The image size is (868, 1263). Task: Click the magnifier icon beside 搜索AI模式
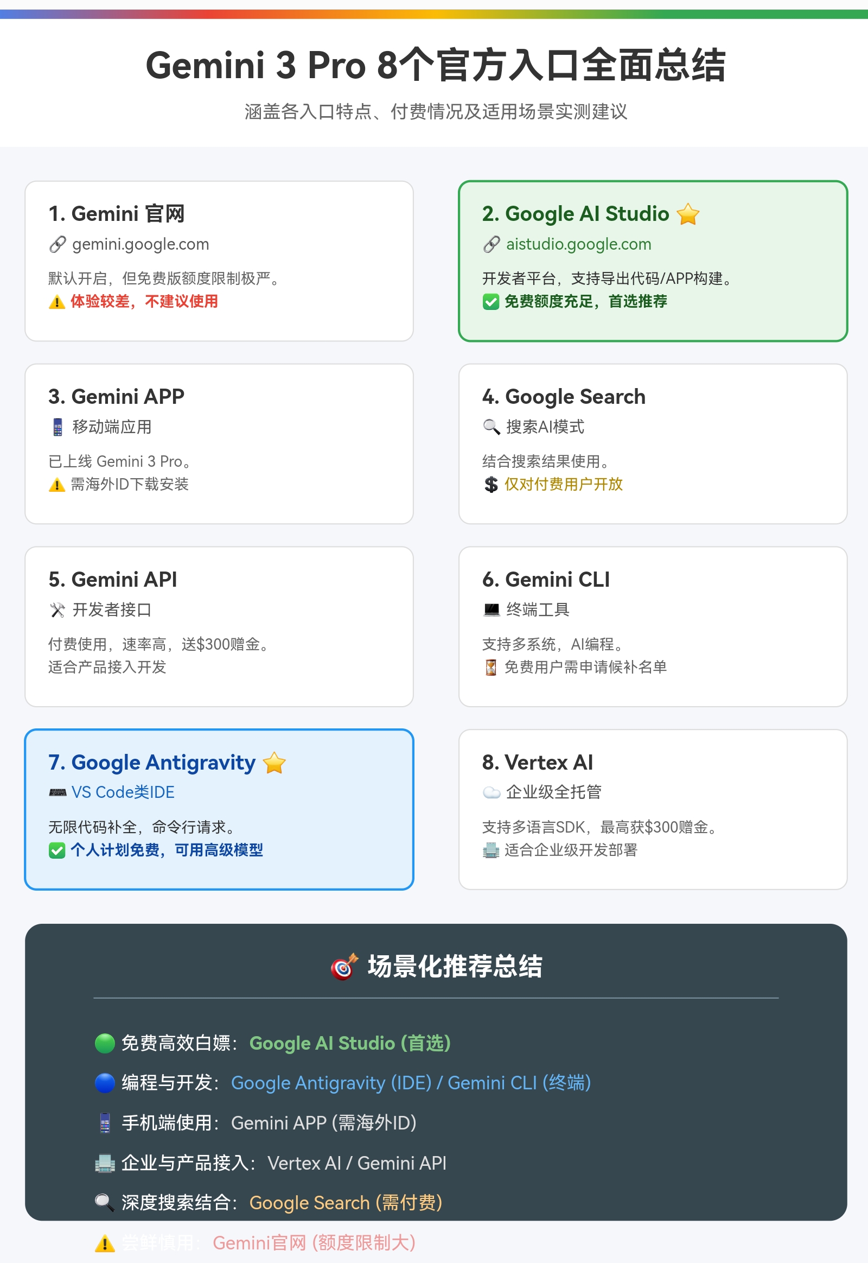pyautogui.click(x=491, y=427)
